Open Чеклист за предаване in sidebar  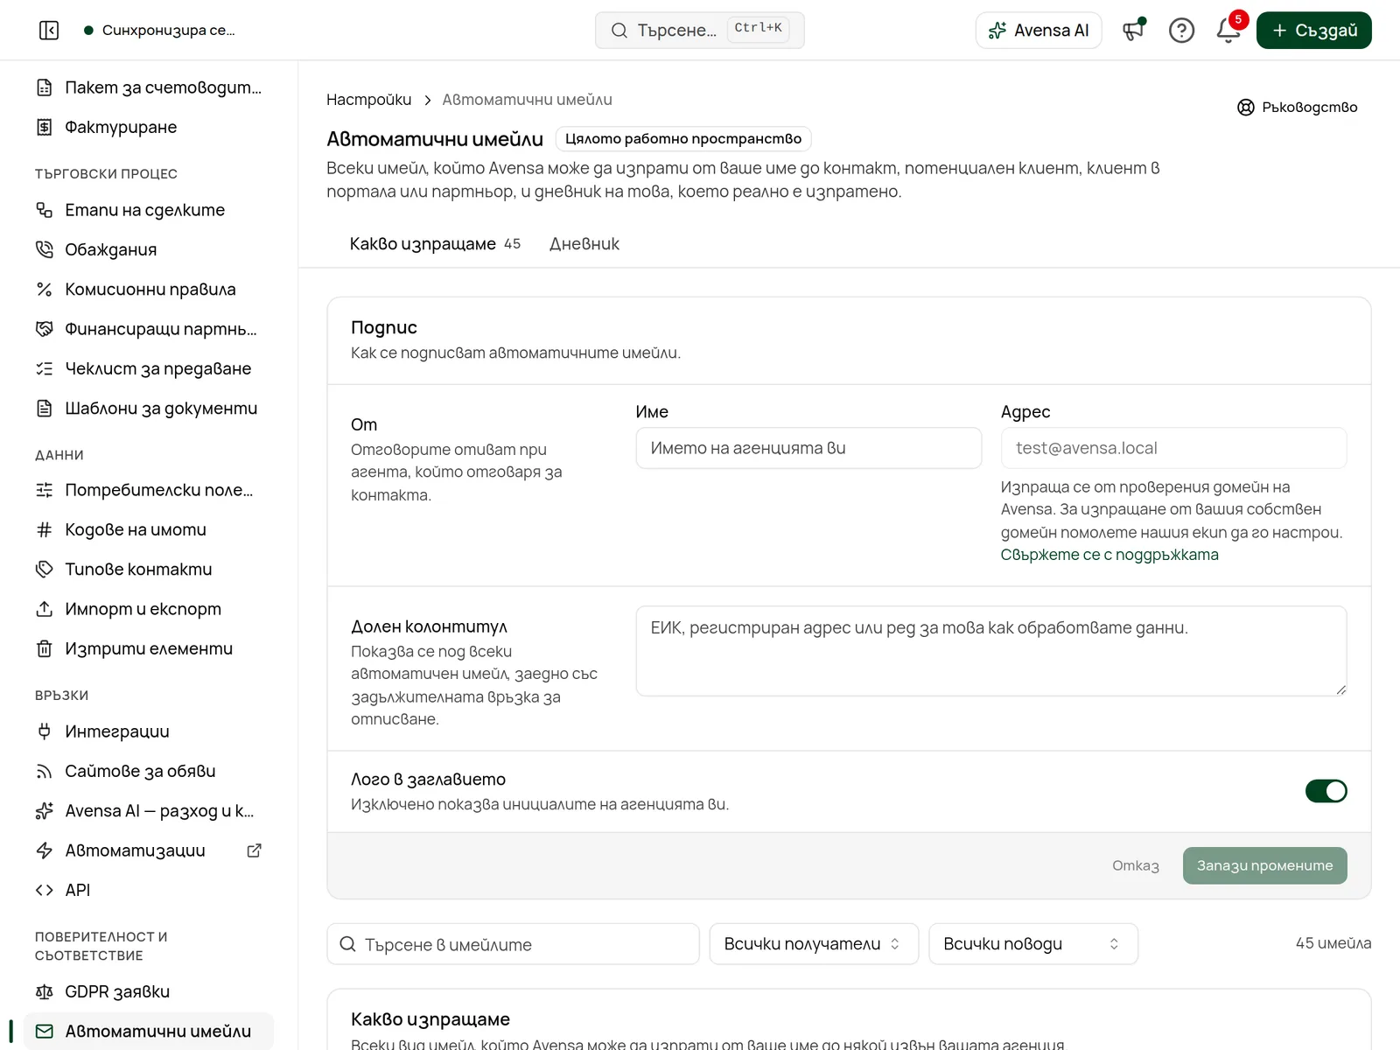coord(149,369)
